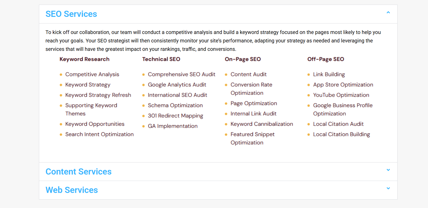Click the Competitive Analysis list item

(x=92, y=74)
